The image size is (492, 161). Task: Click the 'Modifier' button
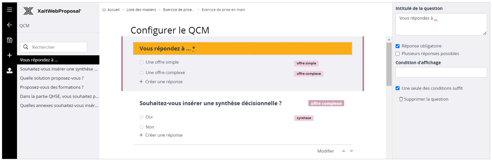[x=325, y=151]
